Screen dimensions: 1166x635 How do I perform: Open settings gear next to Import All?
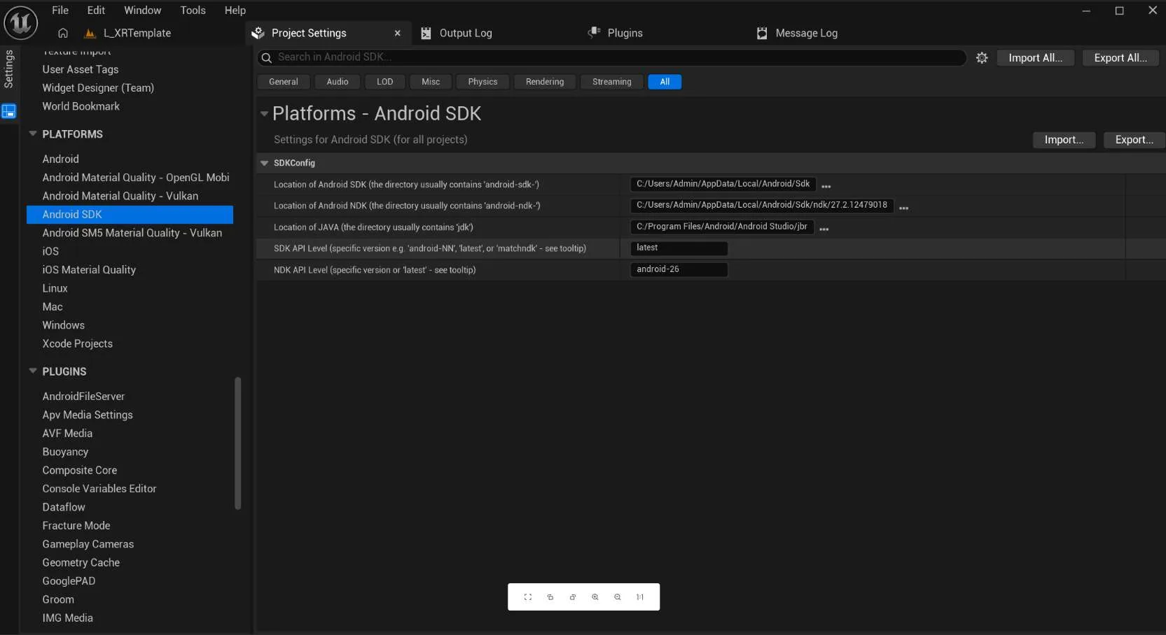click(982, 58)
